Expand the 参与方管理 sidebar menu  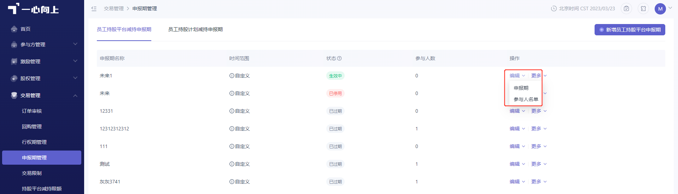[42, 45]
